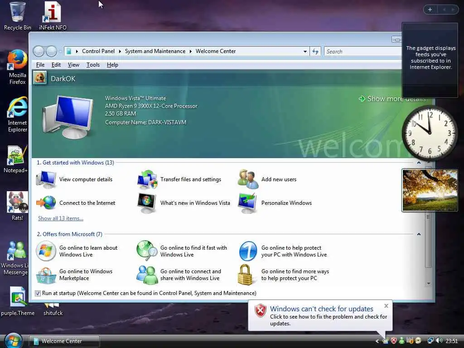This screenshot has width=464, height=348.
Task: Click the taskbar clock showing 23:51
Action: [x=452, y=341]
